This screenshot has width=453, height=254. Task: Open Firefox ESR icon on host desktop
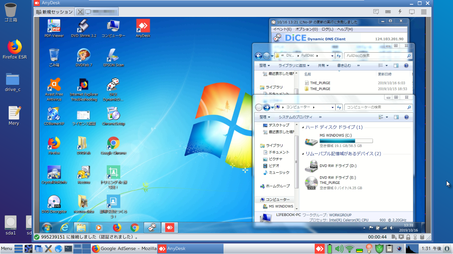pos(15,50)
